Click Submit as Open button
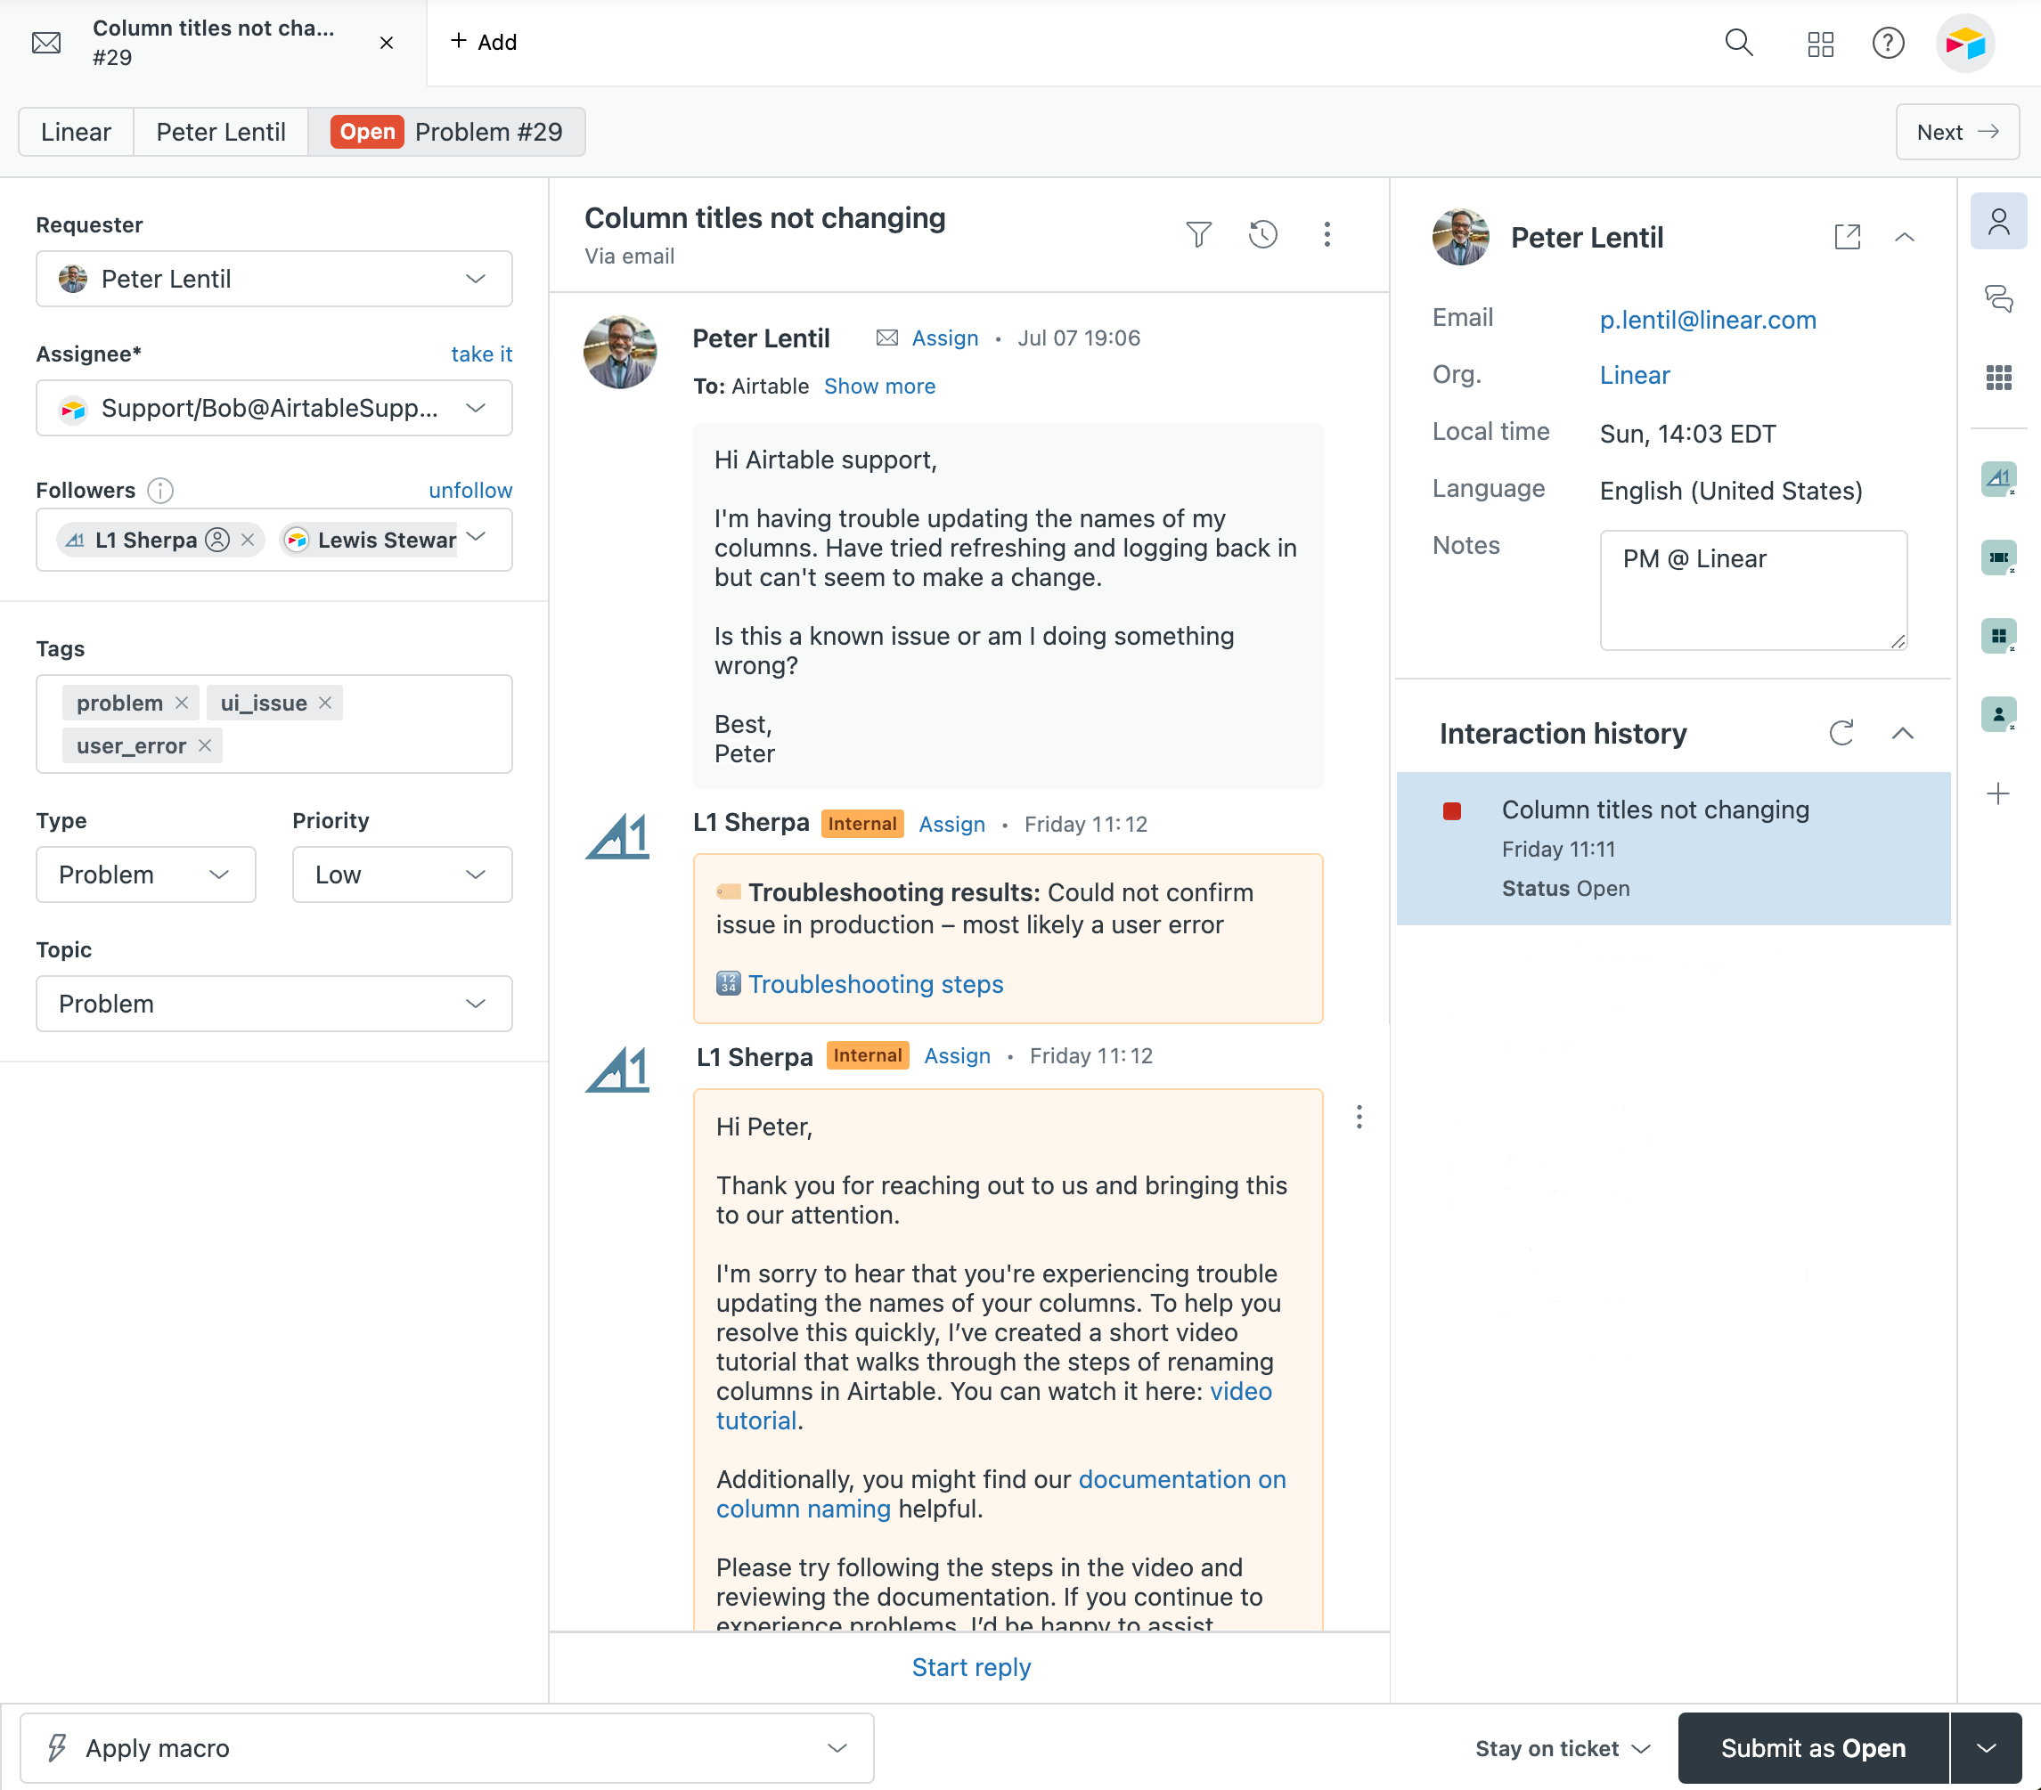 [x=1812, y=1748]
